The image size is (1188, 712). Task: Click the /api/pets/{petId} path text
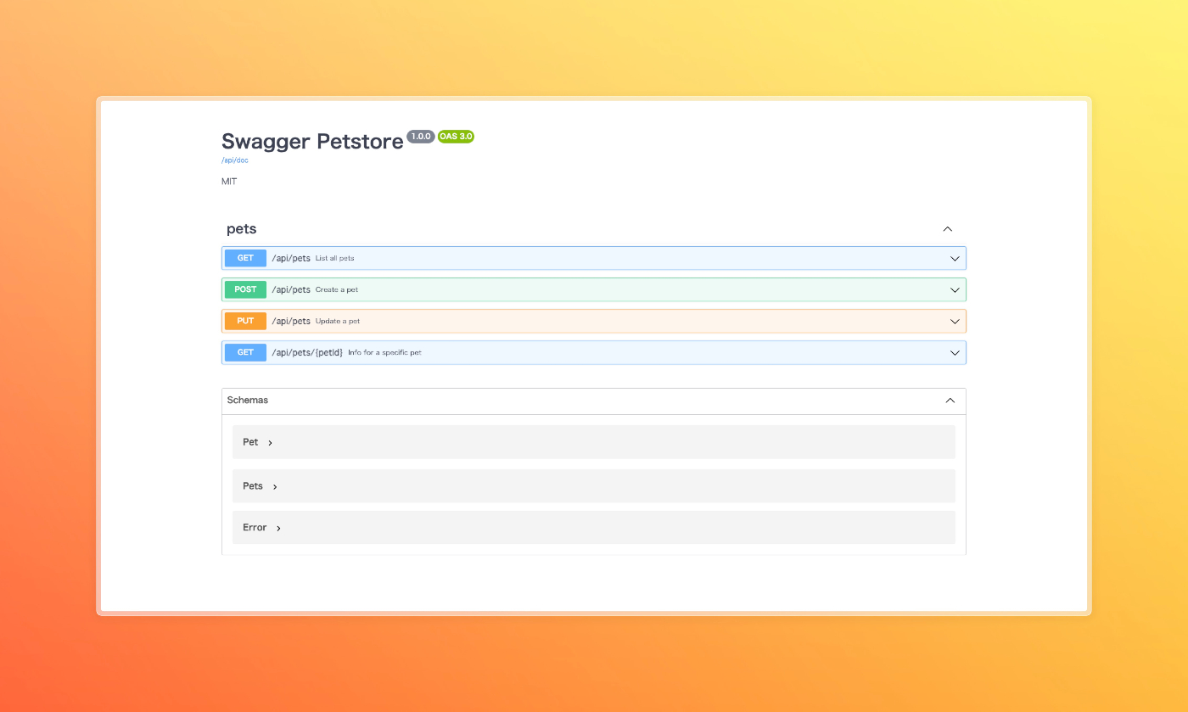click(x=307, y=352)
